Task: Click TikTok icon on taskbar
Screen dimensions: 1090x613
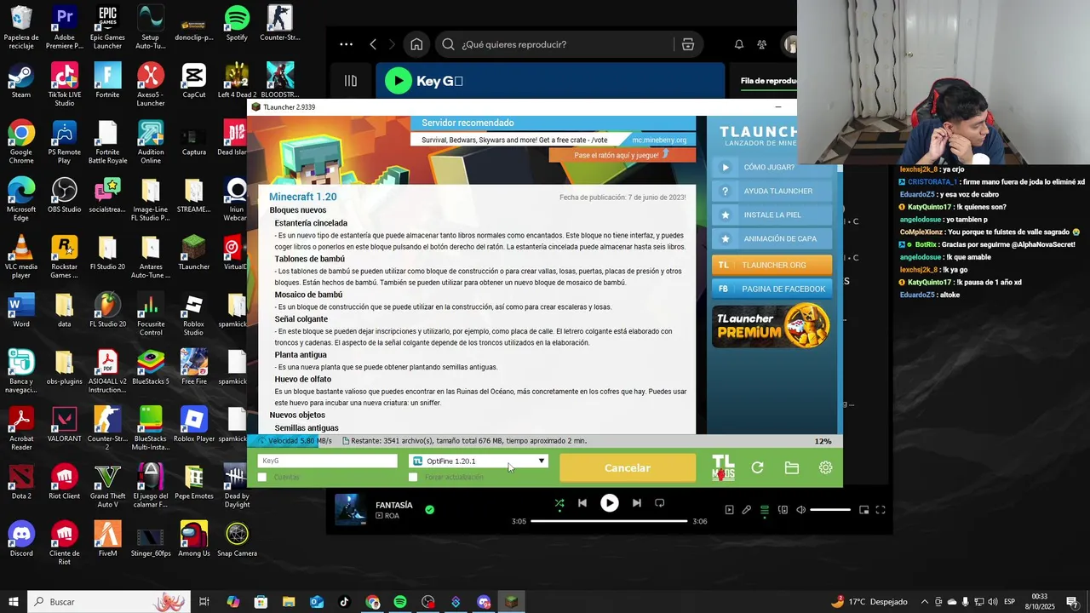Action: coord(344,602)
